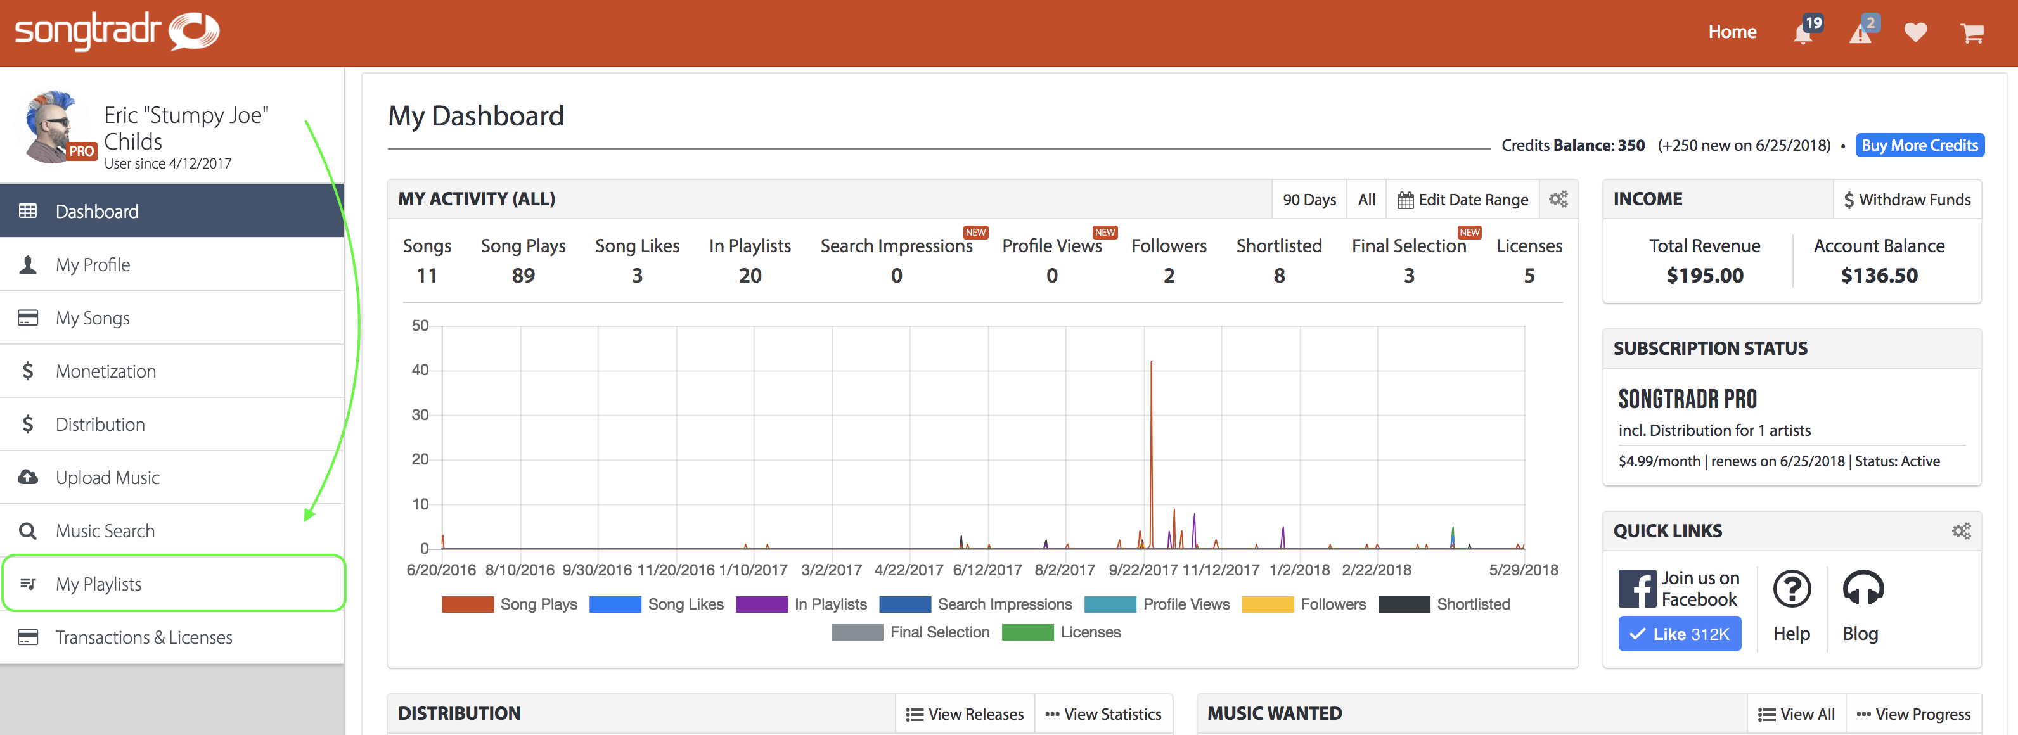Click the Facebook logo icon
The height and width of the screenshot is (735, 2018).
point(1637,589)
